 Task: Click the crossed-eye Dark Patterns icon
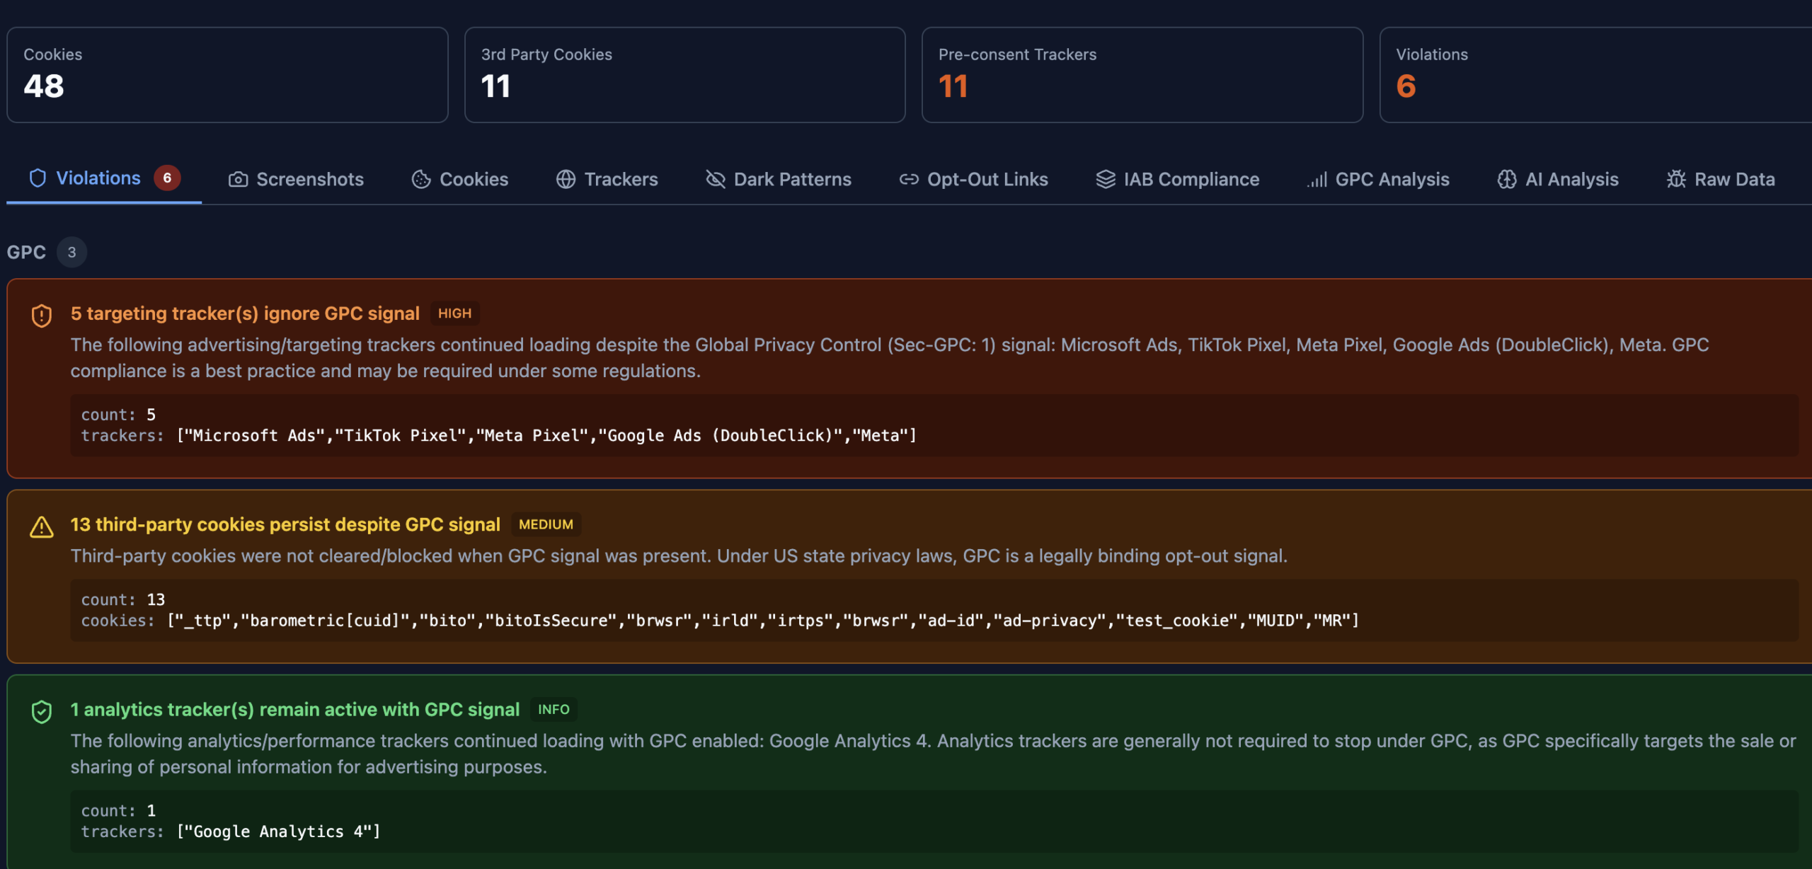(716, 180)
